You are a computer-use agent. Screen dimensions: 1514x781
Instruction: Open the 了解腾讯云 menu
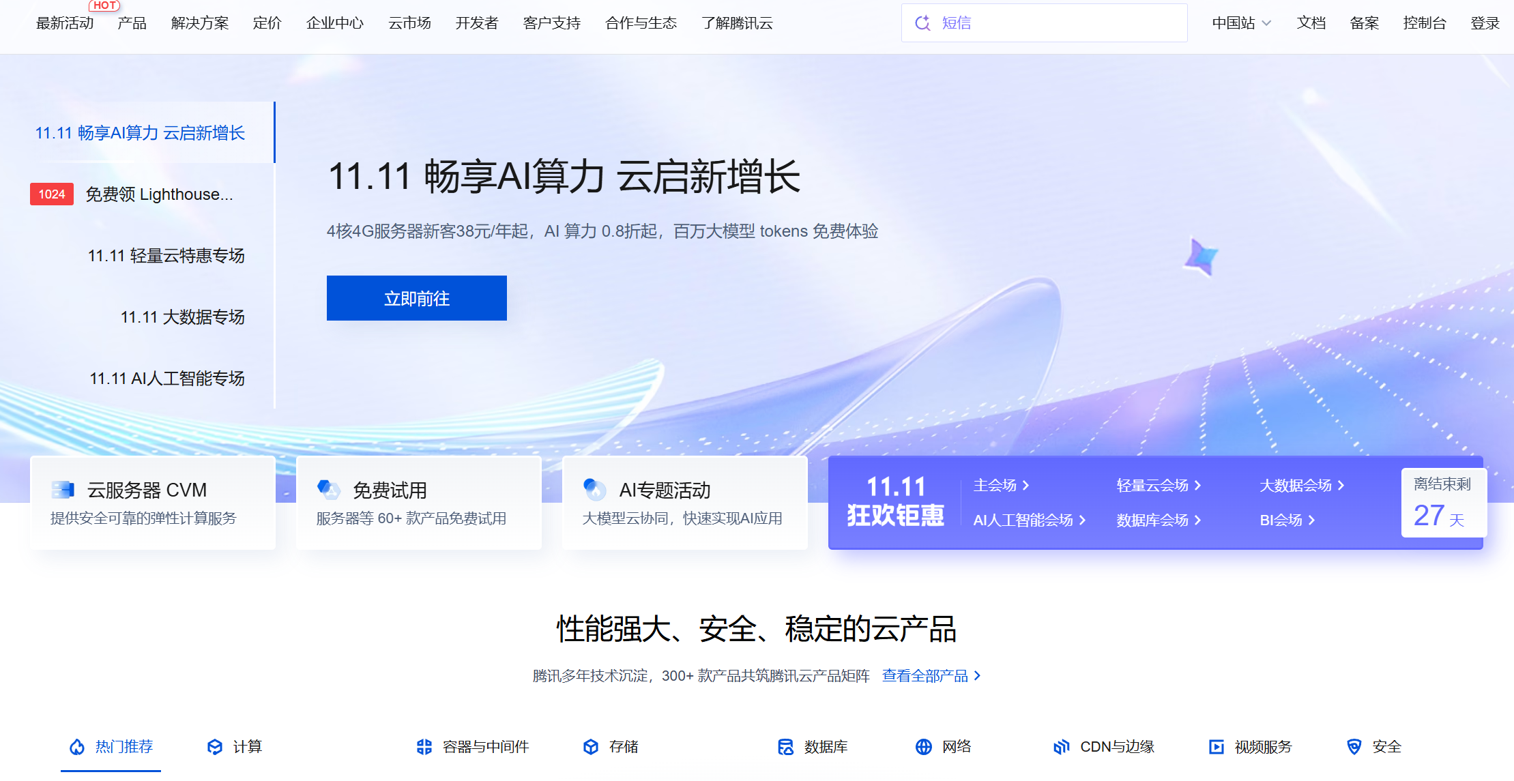pos(737,23)
